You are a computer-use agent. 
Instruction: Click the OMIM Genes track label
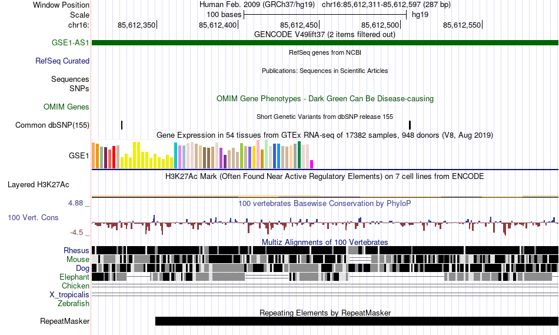coord(66,107)
